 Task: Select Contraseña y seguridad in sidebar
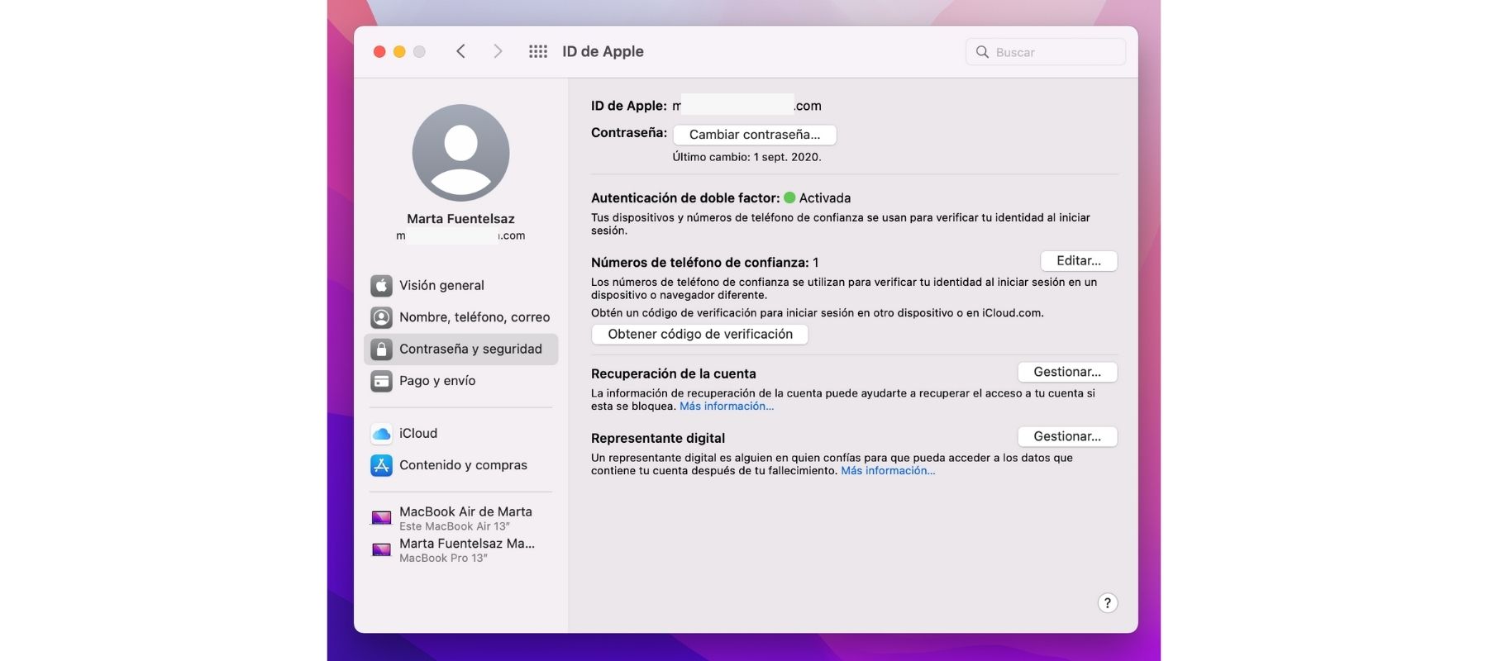coord(460,350)
